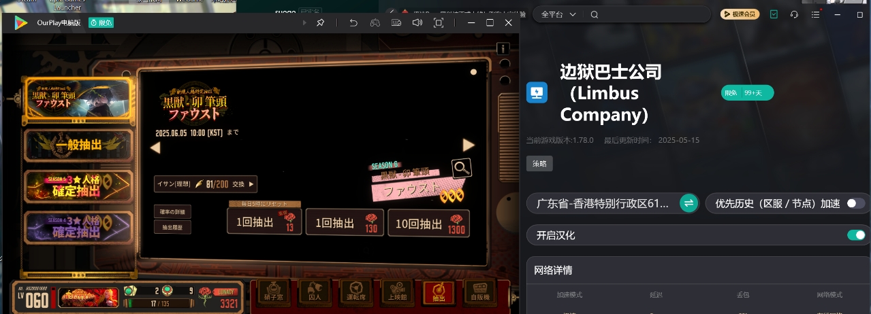
Task: Mute sound with the speaker icon
Action: point(417,22)
